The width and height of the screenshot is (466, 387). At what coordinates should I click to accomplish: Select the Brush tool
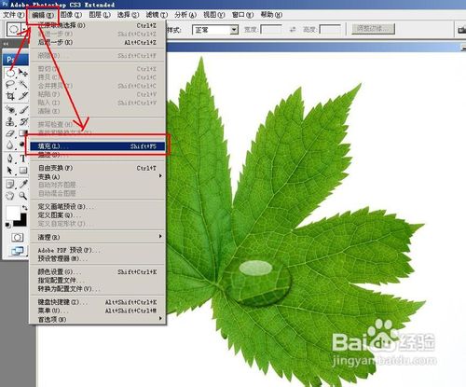pos(23,110)
